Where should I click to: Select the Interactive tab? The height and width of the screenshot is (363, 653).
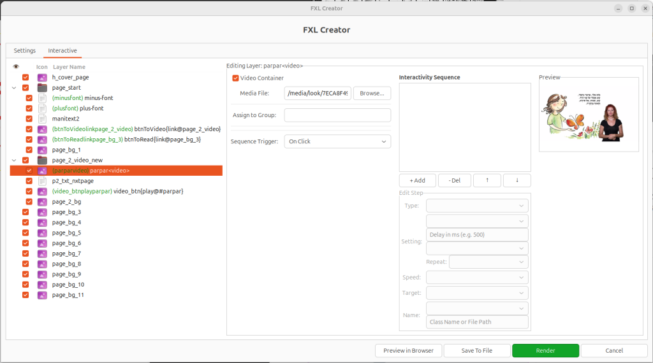coord(62,50)
